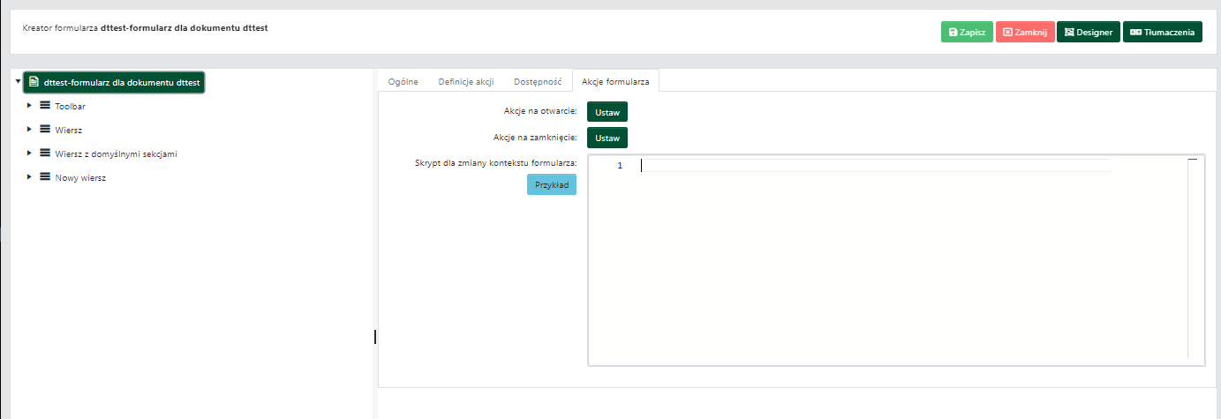Click the row icon beside Toolbar

click(45, 106)
